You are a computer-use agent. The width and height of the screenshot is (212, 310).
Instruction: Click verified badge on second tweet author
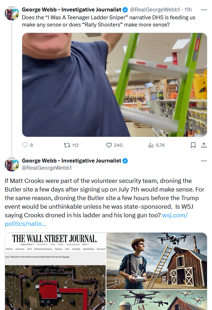pos(125,161)
